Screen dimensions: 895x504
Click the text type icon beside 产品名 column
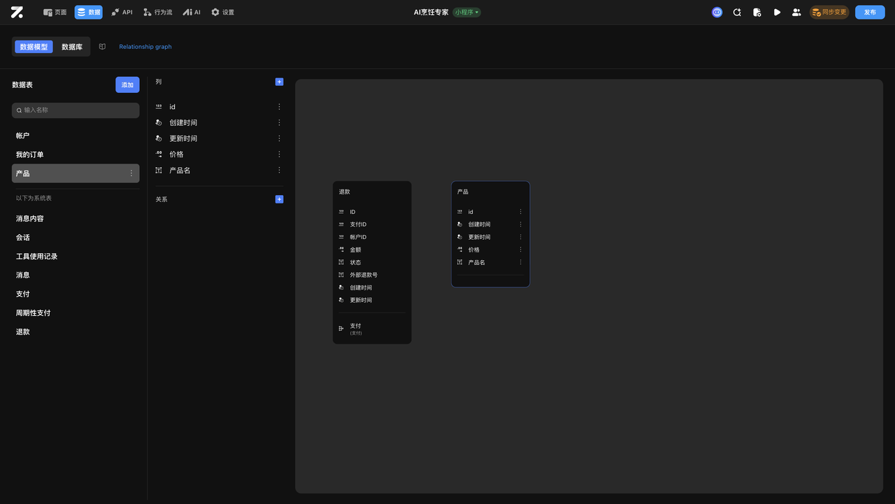(x=159, y=170)
